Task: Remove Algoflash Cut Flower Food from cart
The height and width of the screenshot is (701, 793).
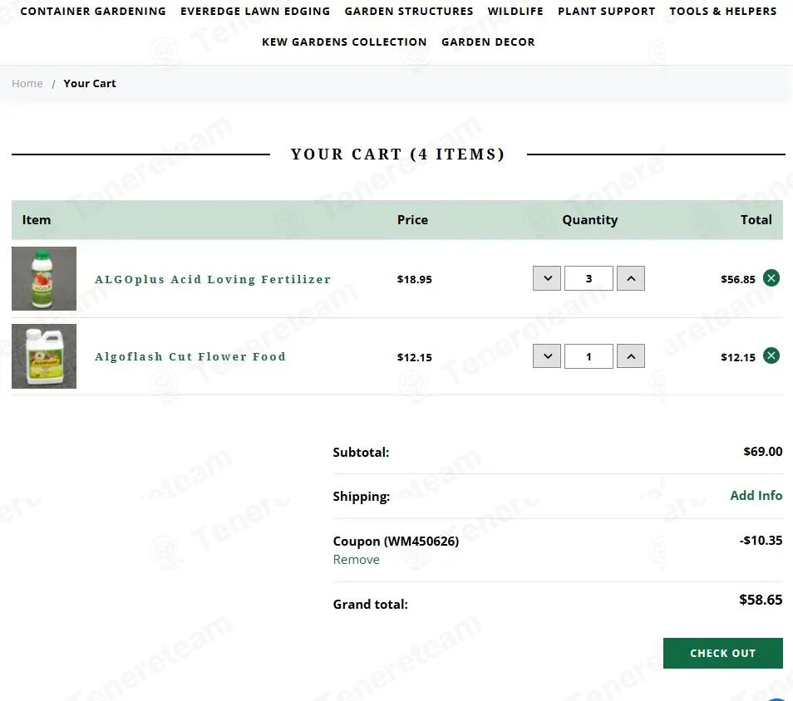Action: click(771, 355)
